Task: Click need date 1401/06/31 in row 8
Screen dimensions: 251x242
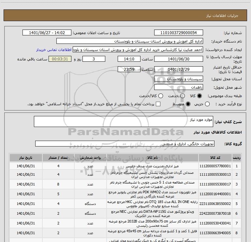Action: [26, 233]
